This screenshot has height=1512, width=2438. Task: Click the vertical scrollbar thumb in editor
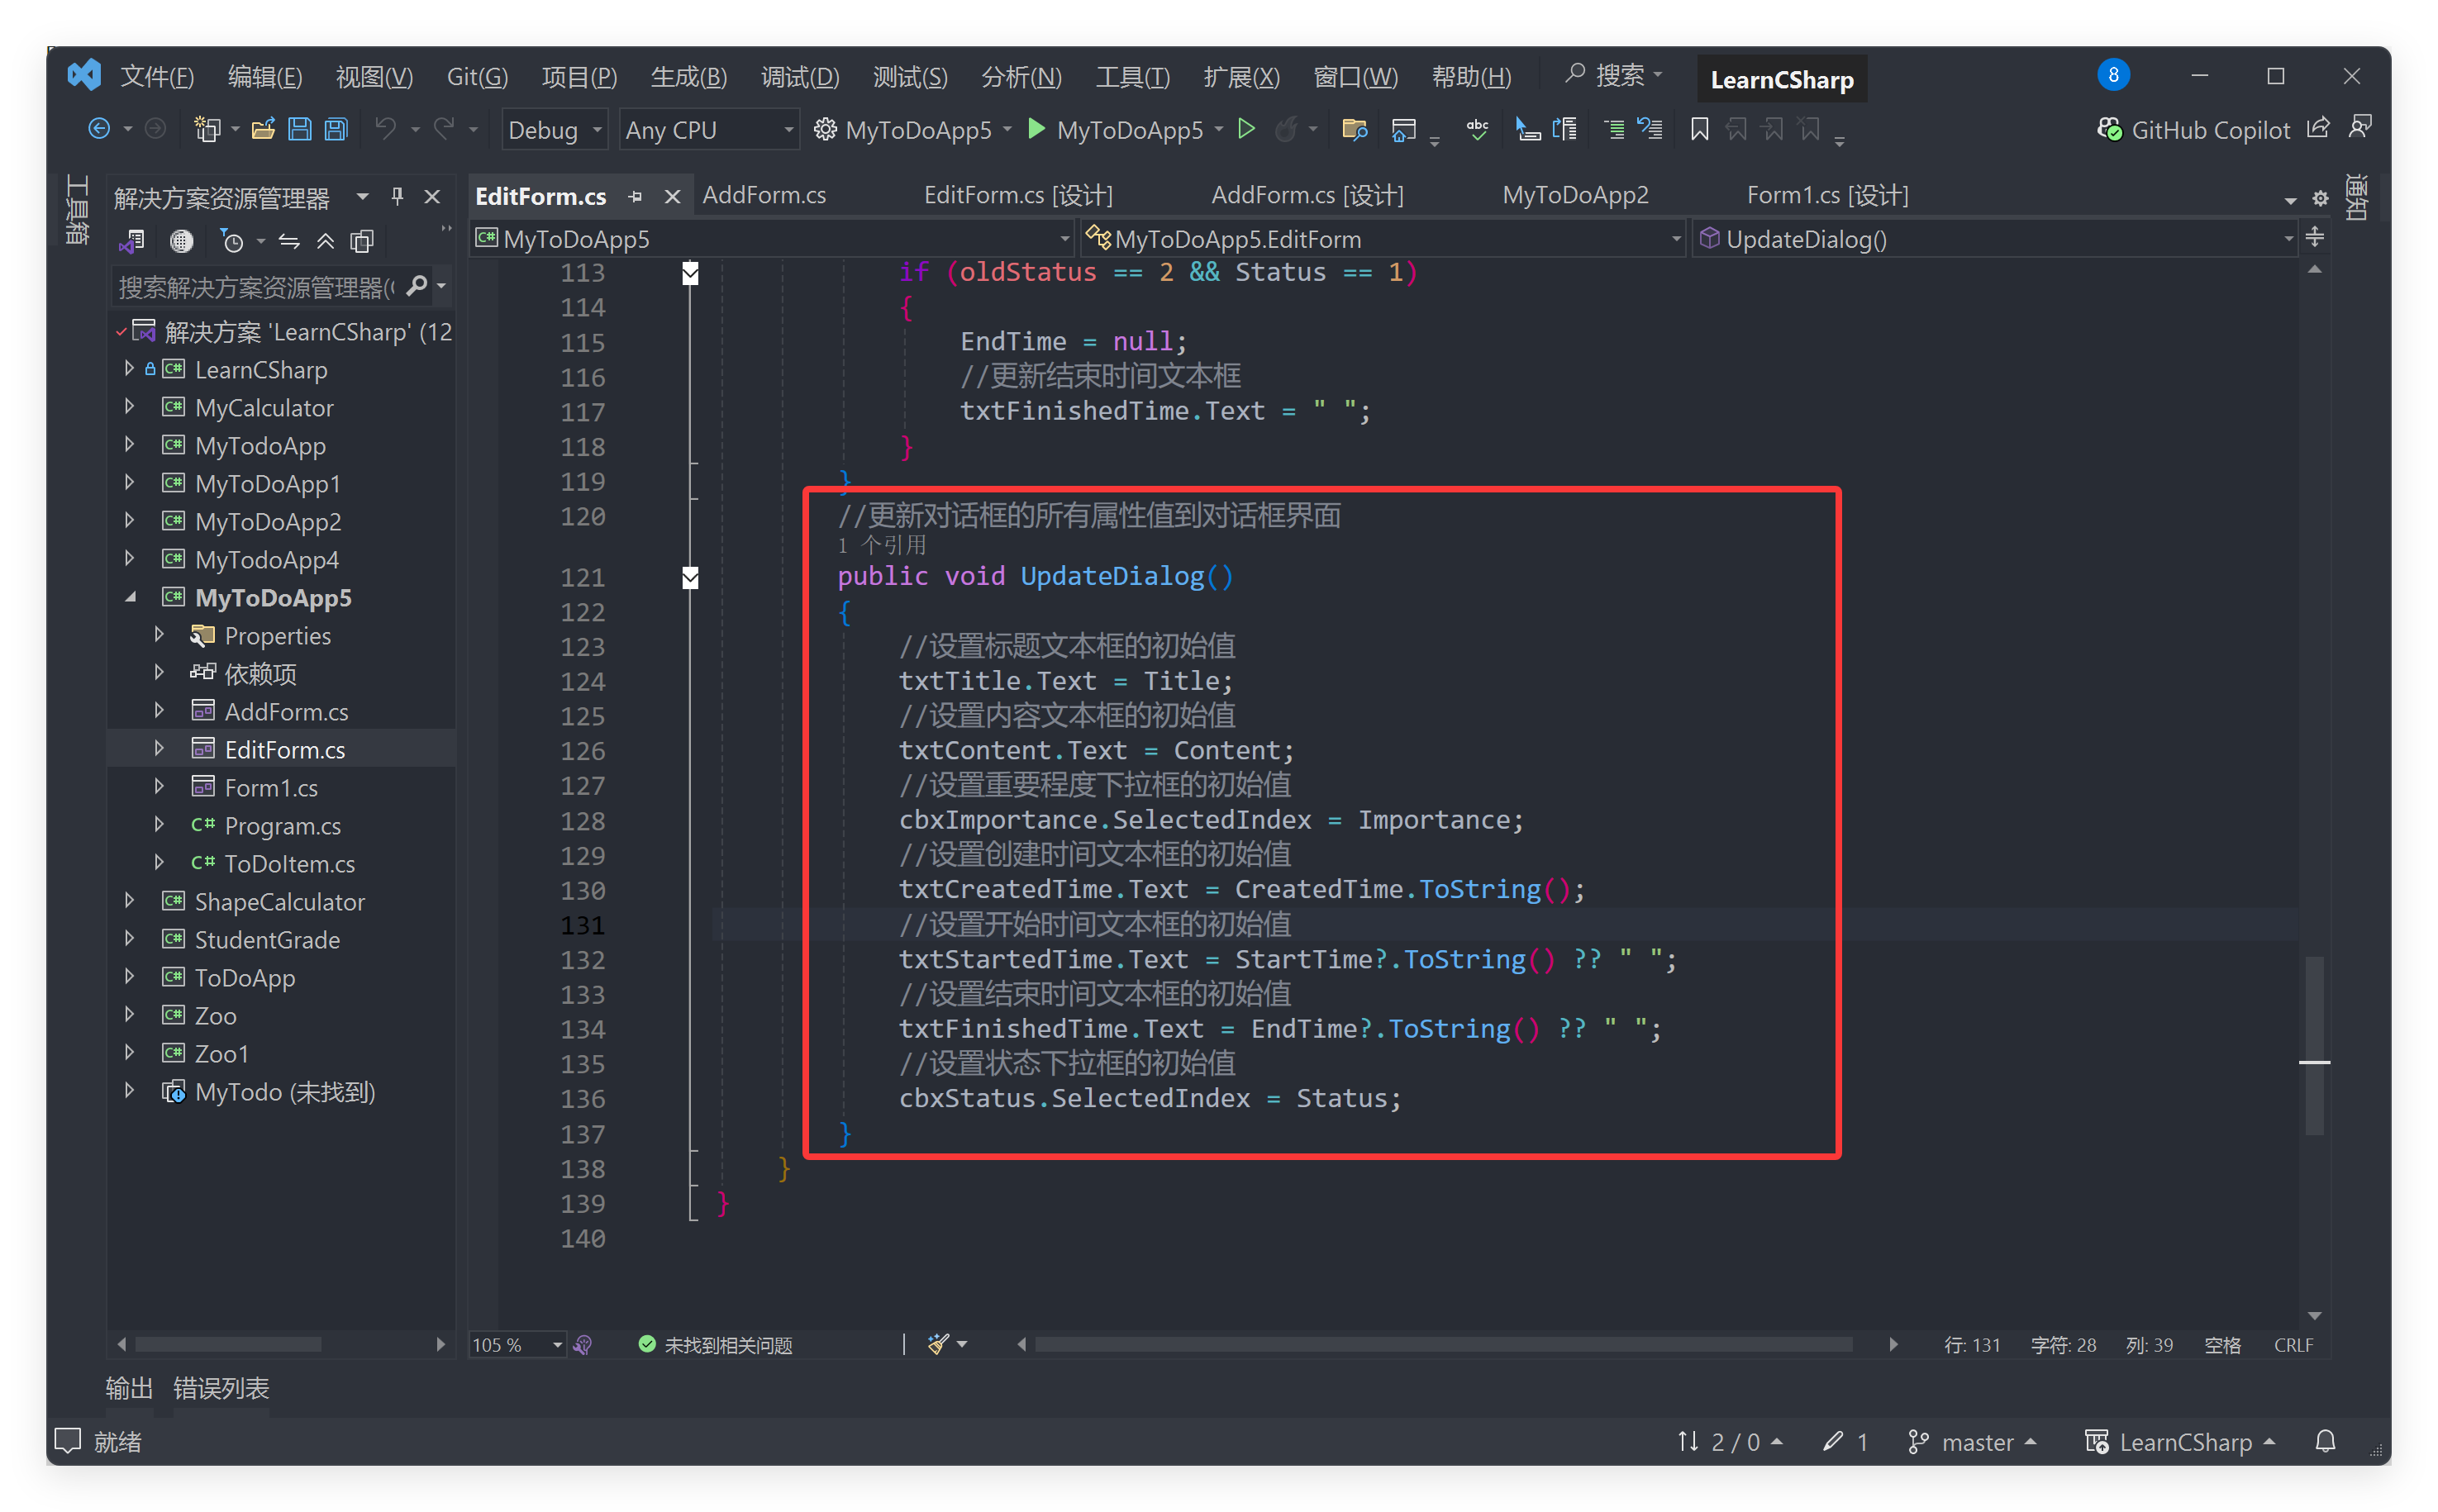(x=2314, y=1045)
